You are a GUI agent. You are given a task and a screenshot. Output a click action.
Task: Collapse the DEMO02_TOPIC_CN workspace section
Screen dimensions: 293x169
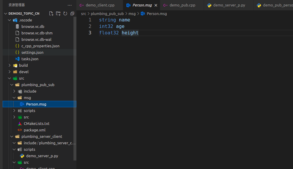pos(6,14)
